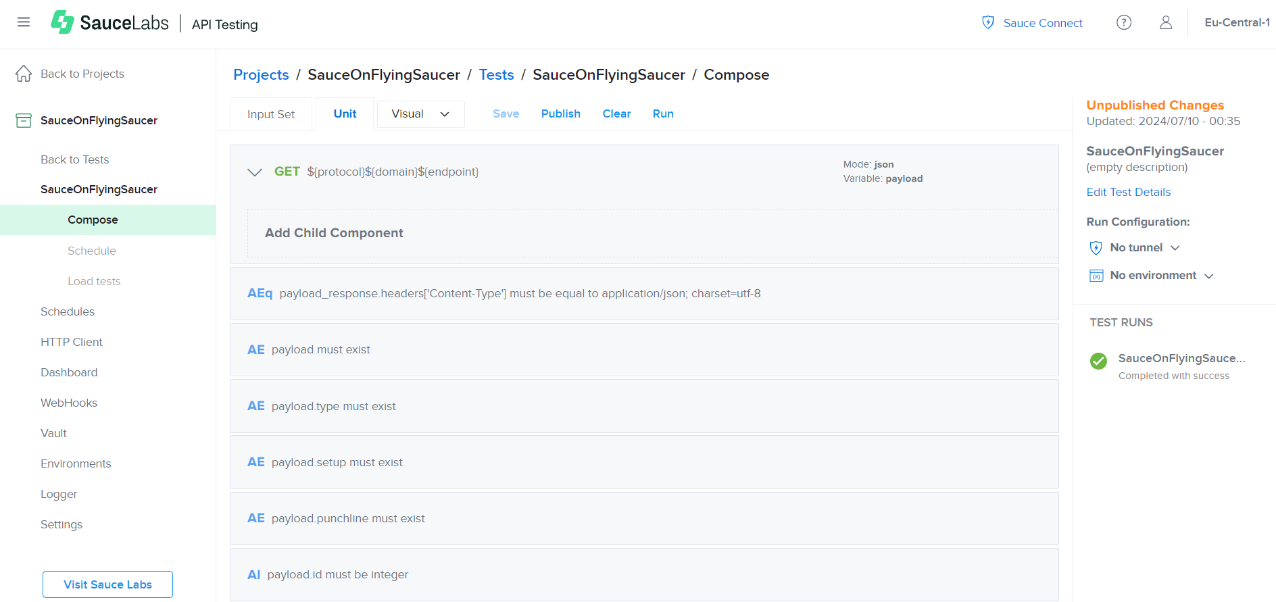The height and width of the screenshot is (602, 1276).
Task: Click the environment icon beside No environment
Action: tap(1096, 276)
